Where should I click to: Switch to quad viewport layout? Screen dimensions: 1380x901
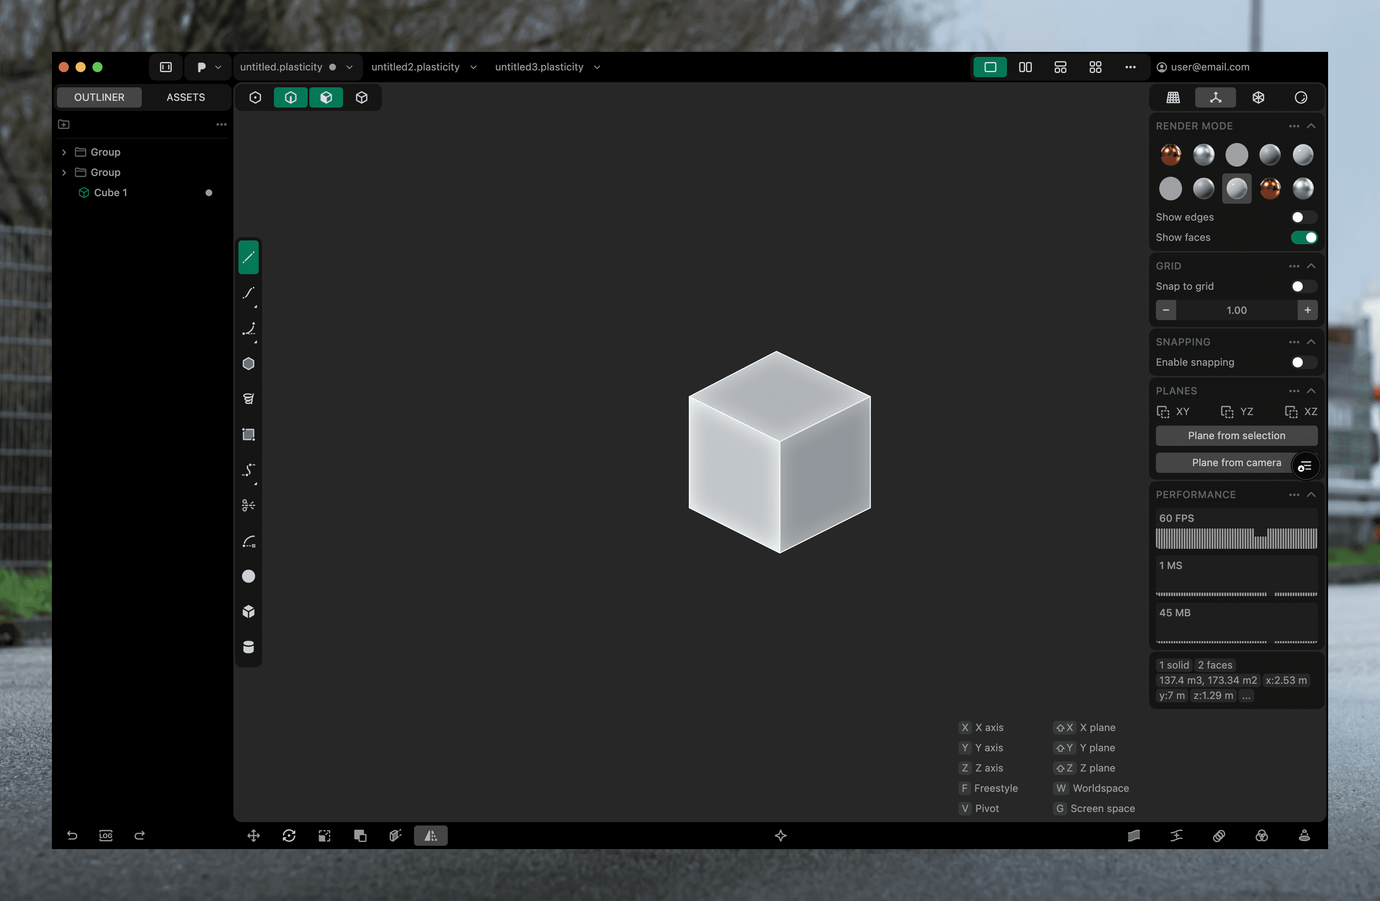tap(1095, 67)
